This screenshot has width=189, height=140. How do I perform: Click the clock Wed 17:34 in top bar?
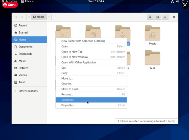96,1
